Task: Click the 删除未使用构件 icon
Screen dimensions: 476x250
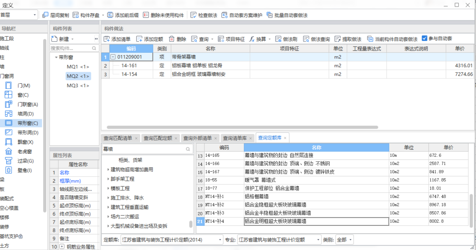Action: click(146, 15)
